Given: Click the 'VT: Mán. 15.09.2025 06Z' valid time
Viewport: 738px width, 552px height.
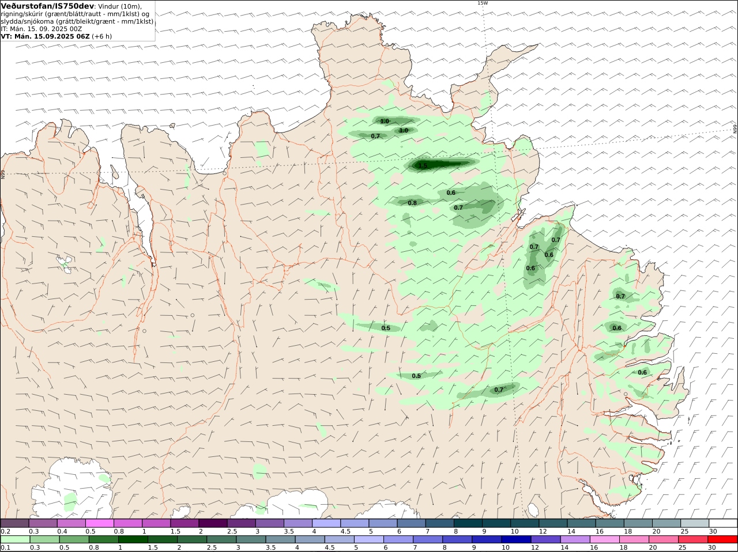Looking at the screenshot, I should pos(45,36).
